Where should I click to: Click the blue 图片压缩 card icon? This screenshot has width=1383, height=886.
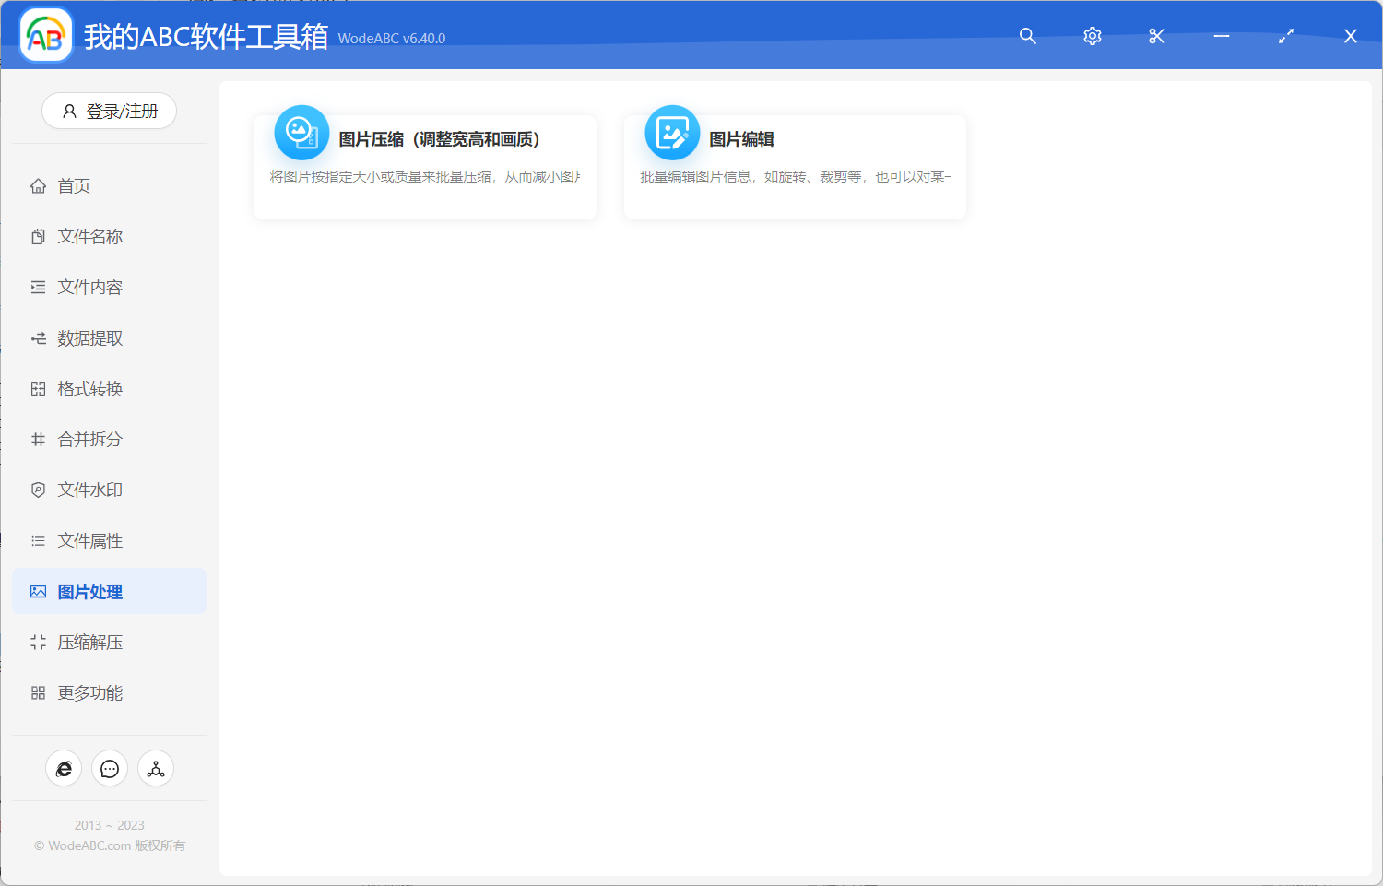pyautogui.click(x=301, y=132)
